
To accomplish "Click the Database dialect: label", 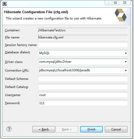I will click(18, 52).
